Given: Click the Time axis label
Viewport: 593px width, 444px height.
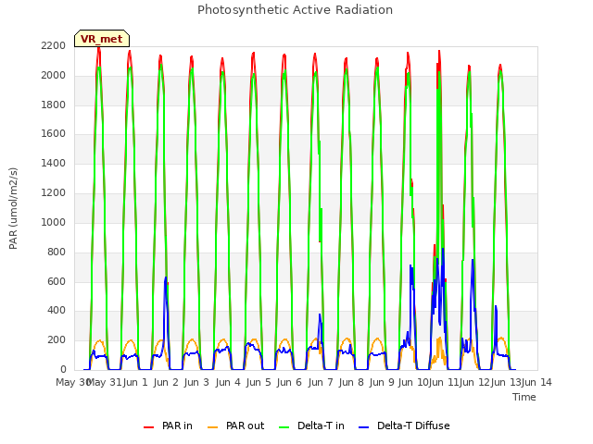Looking at the screenshot, I should click(524, 397).
